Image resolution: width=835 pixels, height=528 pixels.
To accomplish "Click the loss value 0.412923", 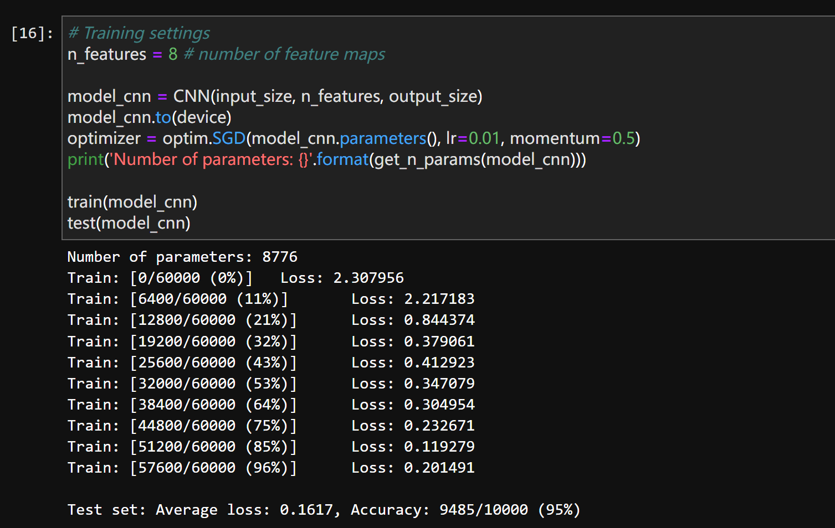I will coord(439,363).
